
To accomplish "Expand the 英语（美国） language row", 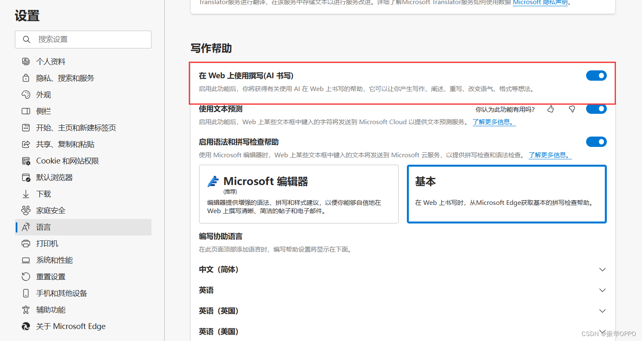I will (403, 331).
